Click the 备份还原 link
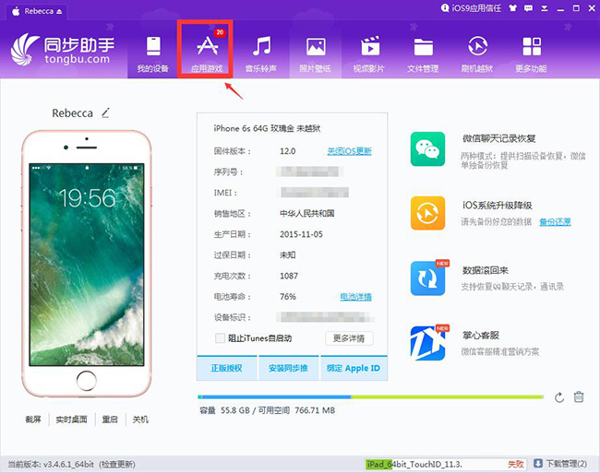 [x=555, y=222]
